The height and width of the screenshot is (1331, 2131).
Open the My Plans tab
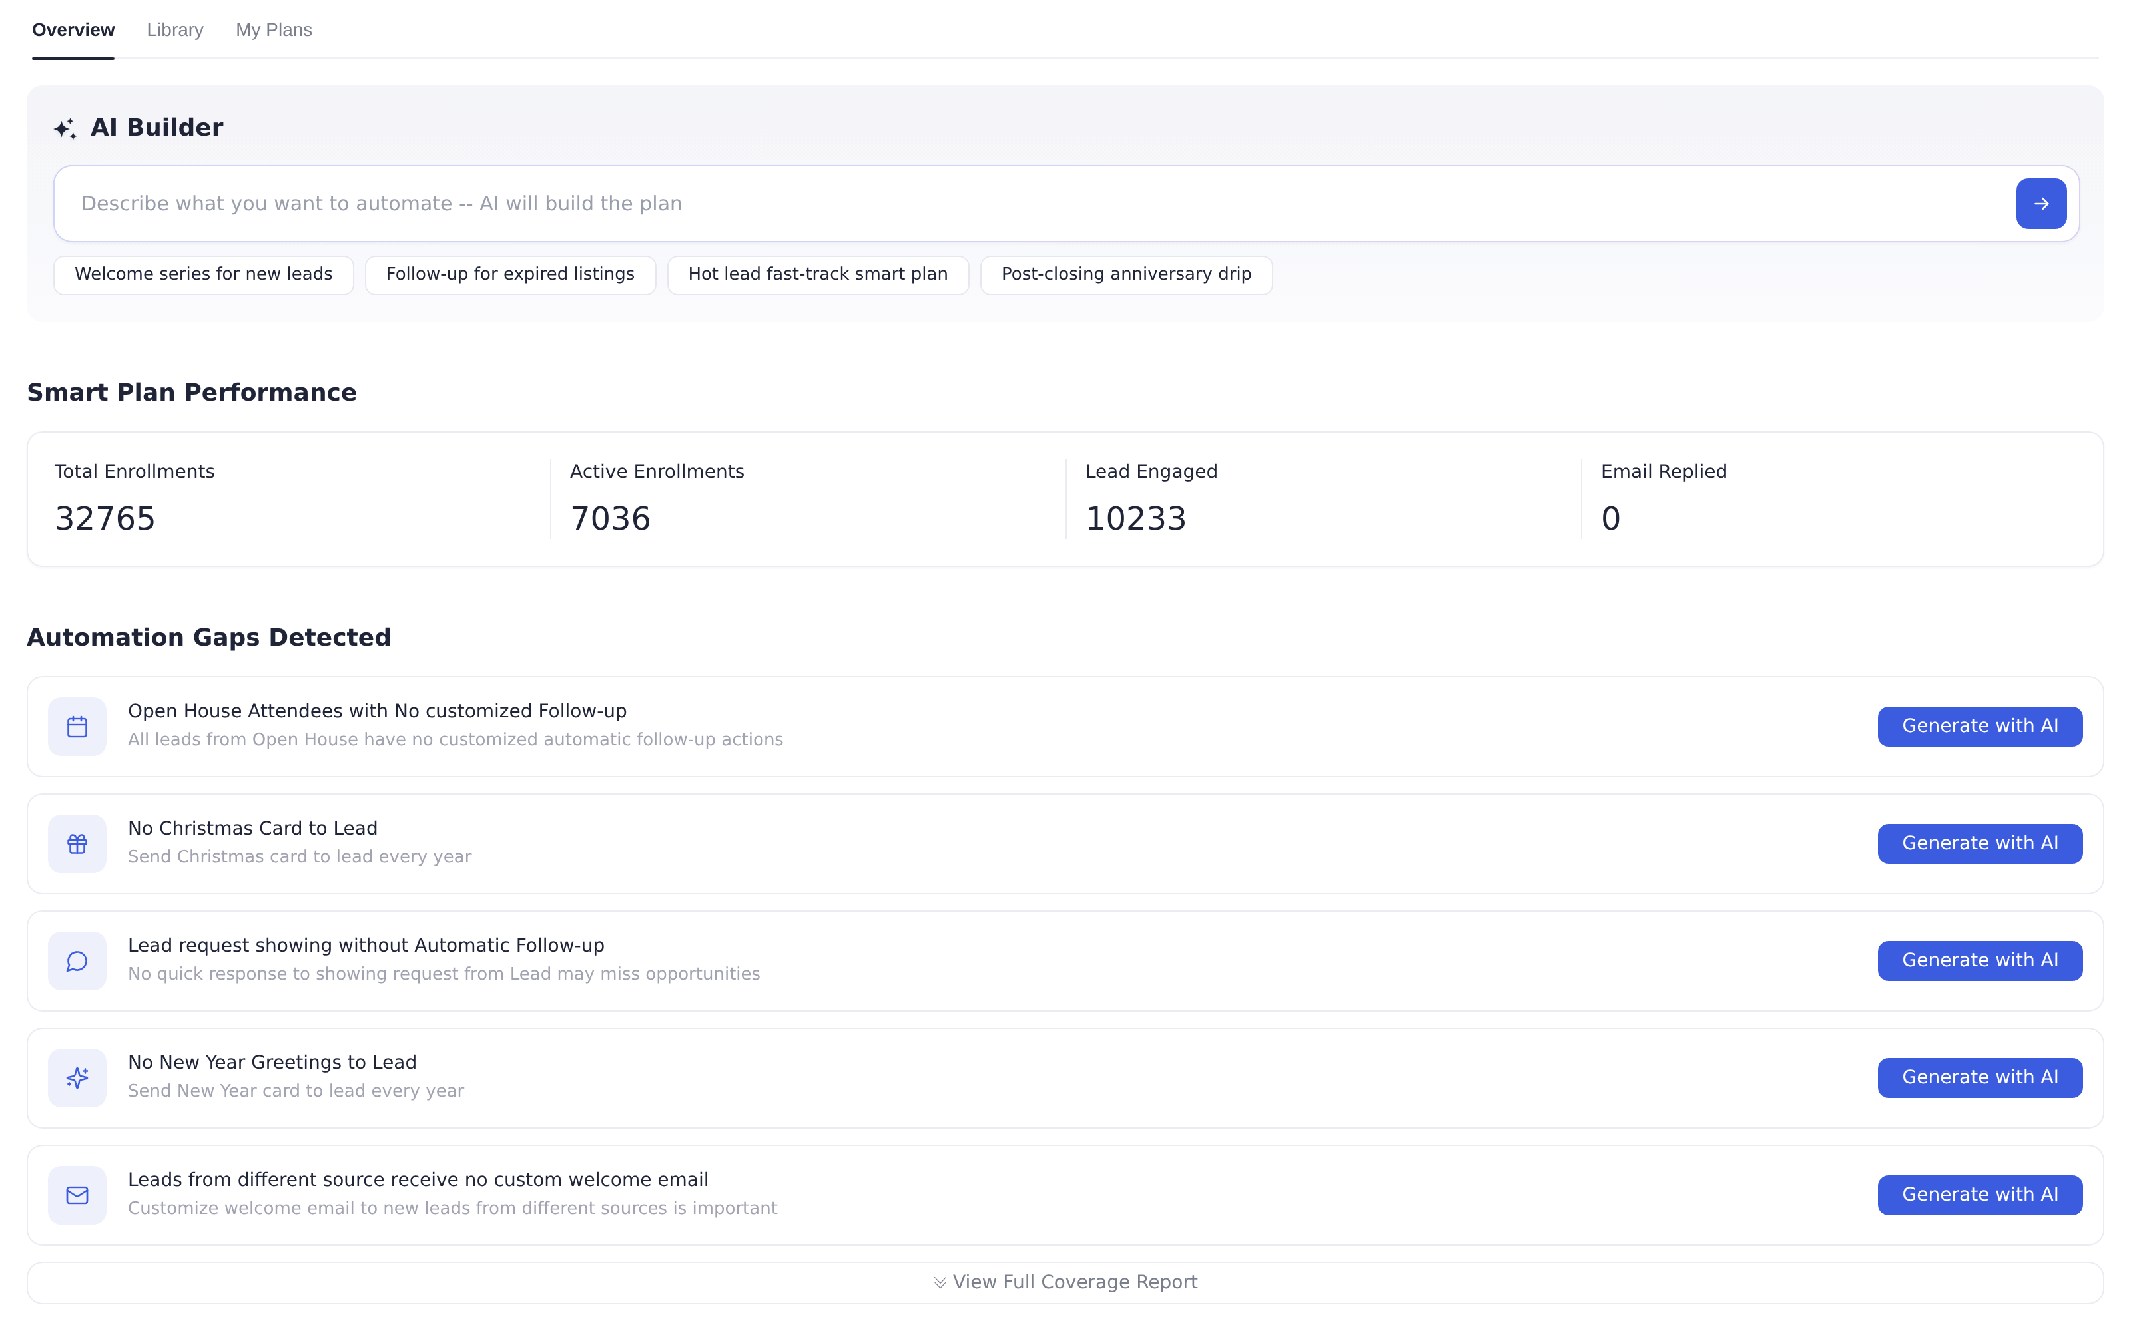pyautogui.click(x=274, y=30)
